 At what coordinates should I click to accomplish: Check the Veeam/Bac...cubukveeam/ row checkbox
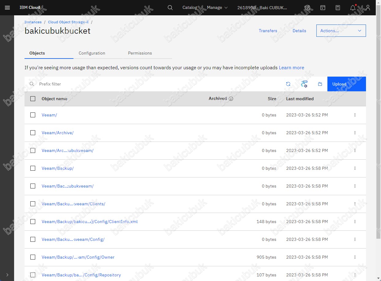pyautogui.click(x=33, y=186)
